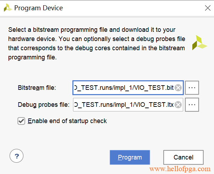Image resolution: width=214 pixels, height=174 pixels.
Task: Click the 'Program Device' title text
Action: 38,8
